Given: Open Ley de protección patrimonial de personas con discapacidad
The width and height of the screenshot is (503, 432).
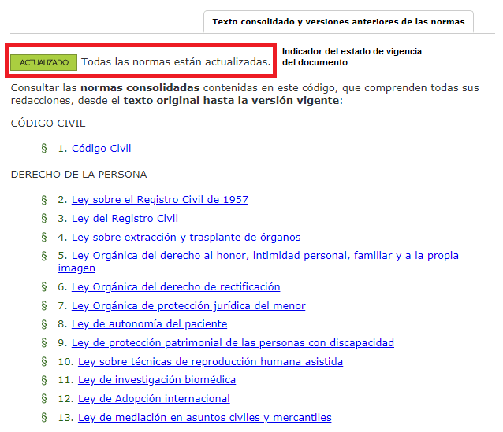Looking at the screenshot, I should pos(233,343).
